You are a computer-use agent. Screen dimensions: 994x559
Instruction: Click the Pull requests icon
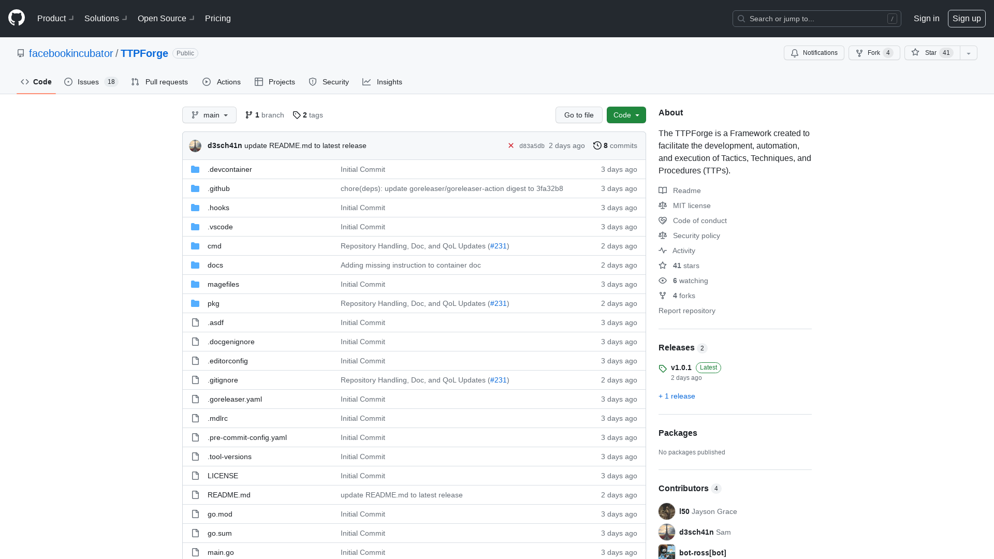(135, 82)
